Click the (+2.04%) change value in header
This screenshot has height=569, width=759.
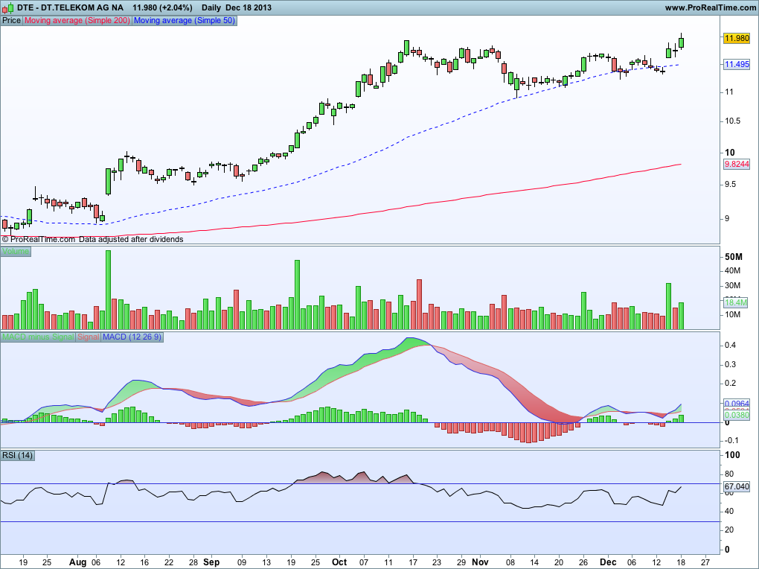175,7
